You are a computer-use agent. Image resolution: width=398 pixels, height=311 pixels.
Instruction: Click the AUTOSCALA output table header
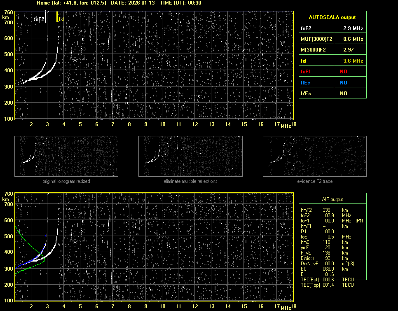click(x=332, y=17)
